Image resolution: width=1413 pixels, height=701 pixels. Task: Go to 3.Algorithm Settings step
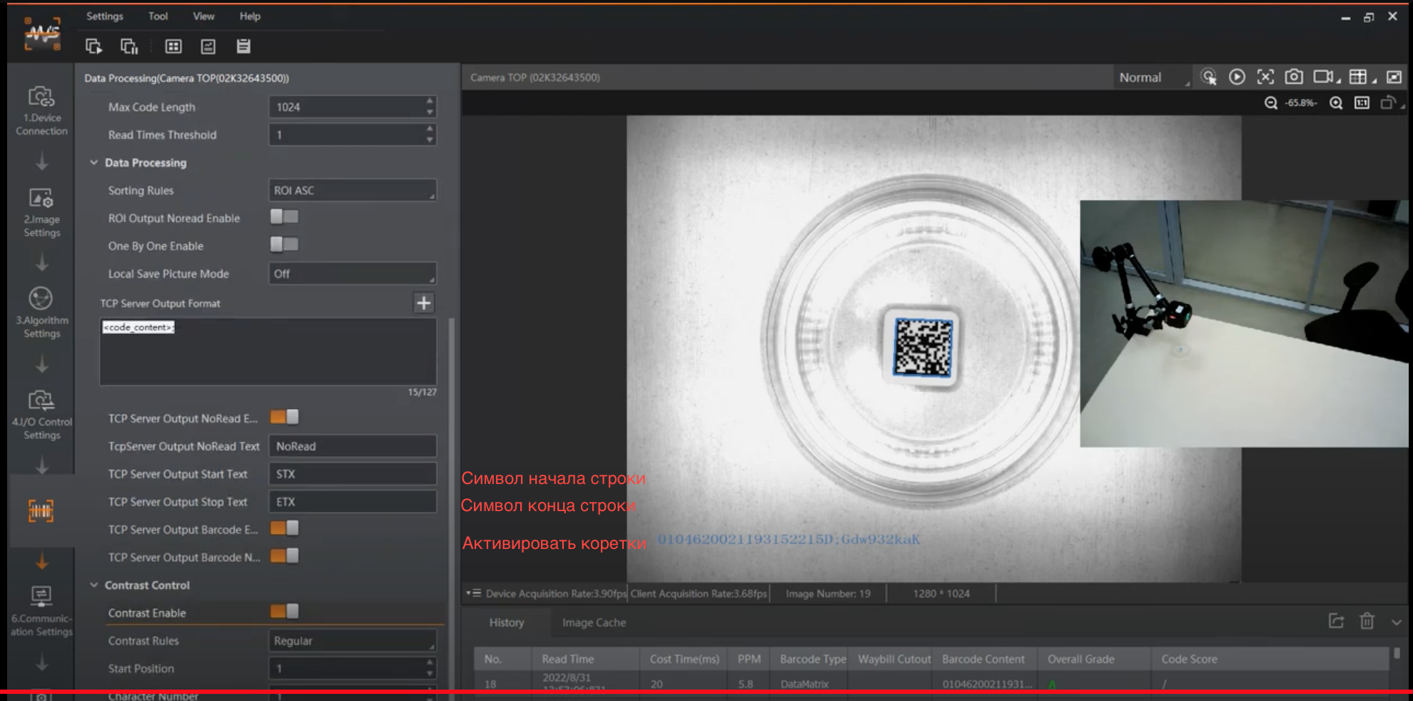[x=41, y=313]
